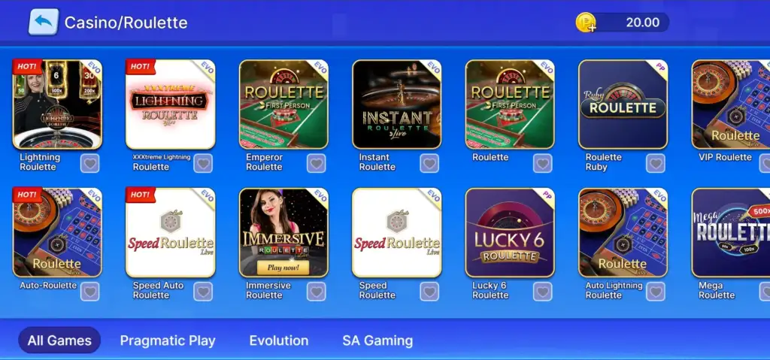Open the Lucky 6 Roulette thumbnail
The image size is (770, 360).
tap(510, 232)
